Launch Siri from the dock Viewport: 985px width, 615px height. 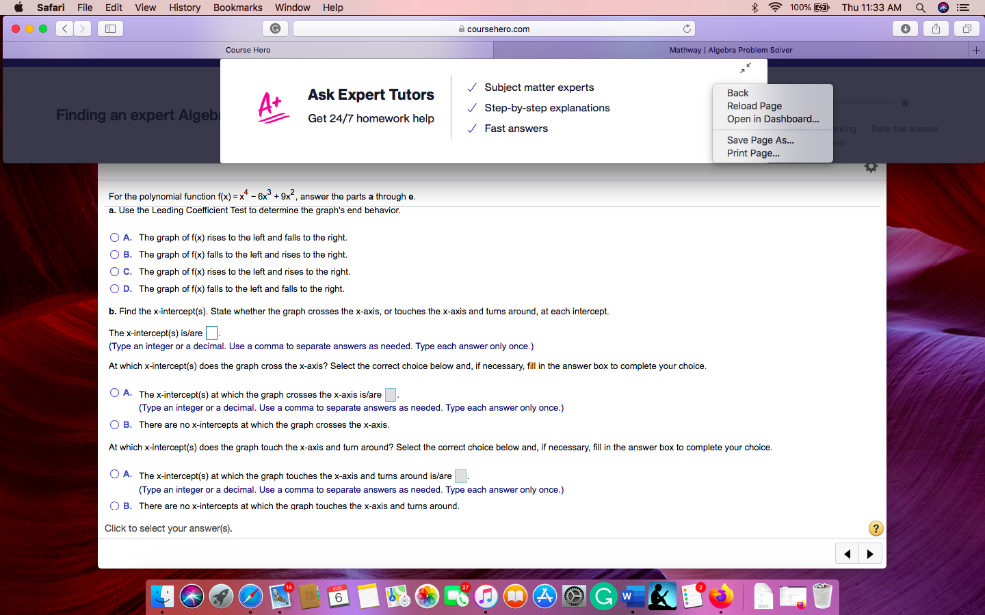(192, 597)
